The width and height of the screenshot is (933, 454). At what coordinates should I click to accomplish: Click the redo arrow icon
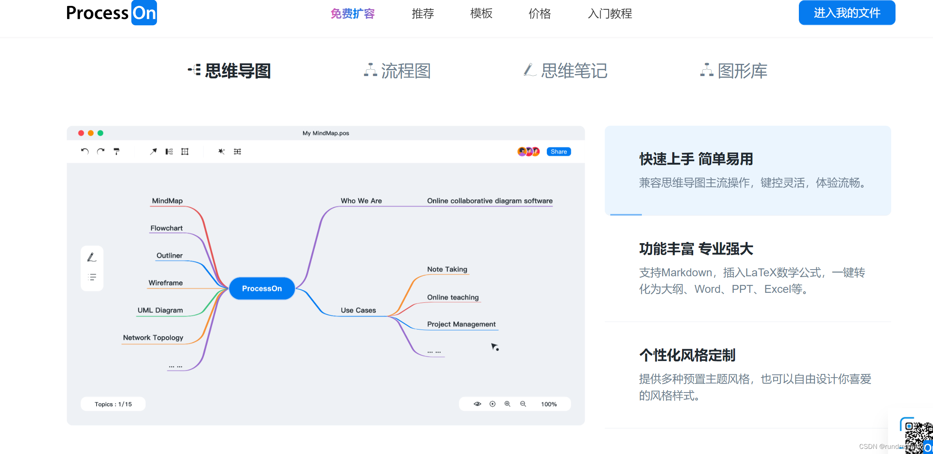101,151
